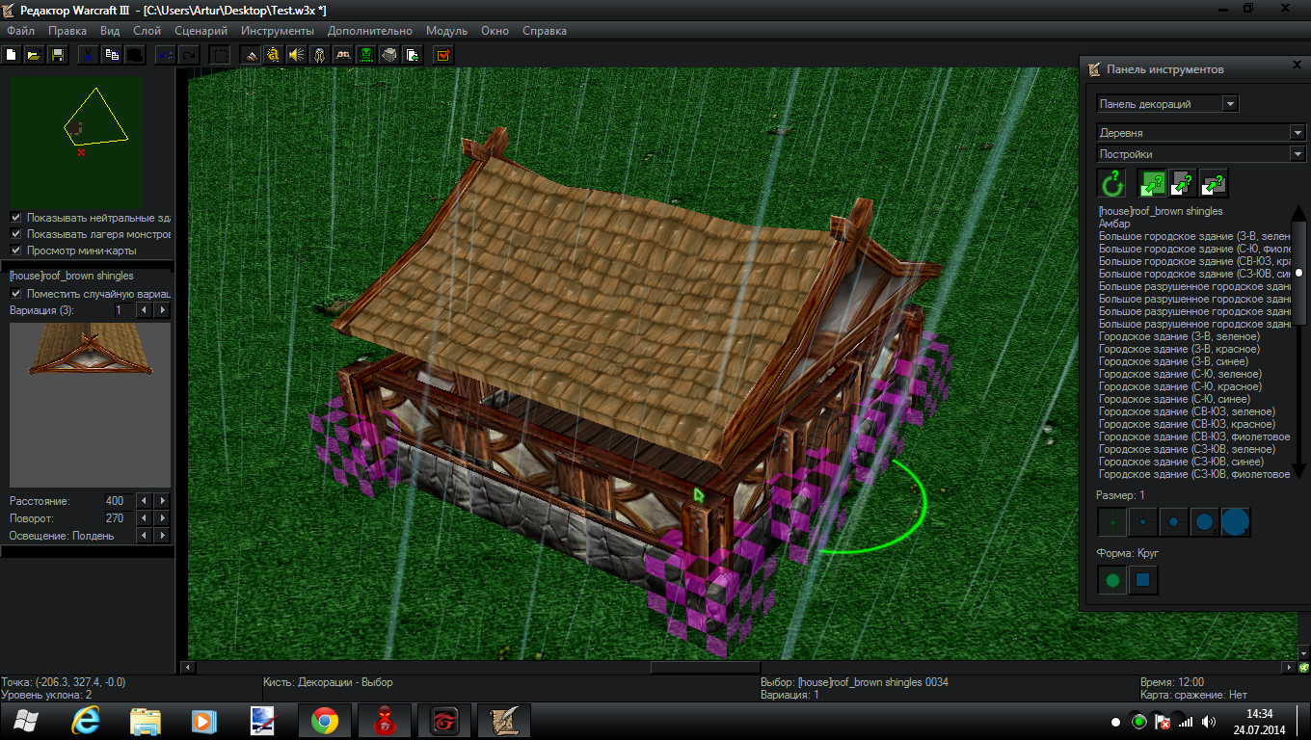Open the AI editor green face icon
The width and height of the screenshot is (1311, 740).
tap(366, 55)
